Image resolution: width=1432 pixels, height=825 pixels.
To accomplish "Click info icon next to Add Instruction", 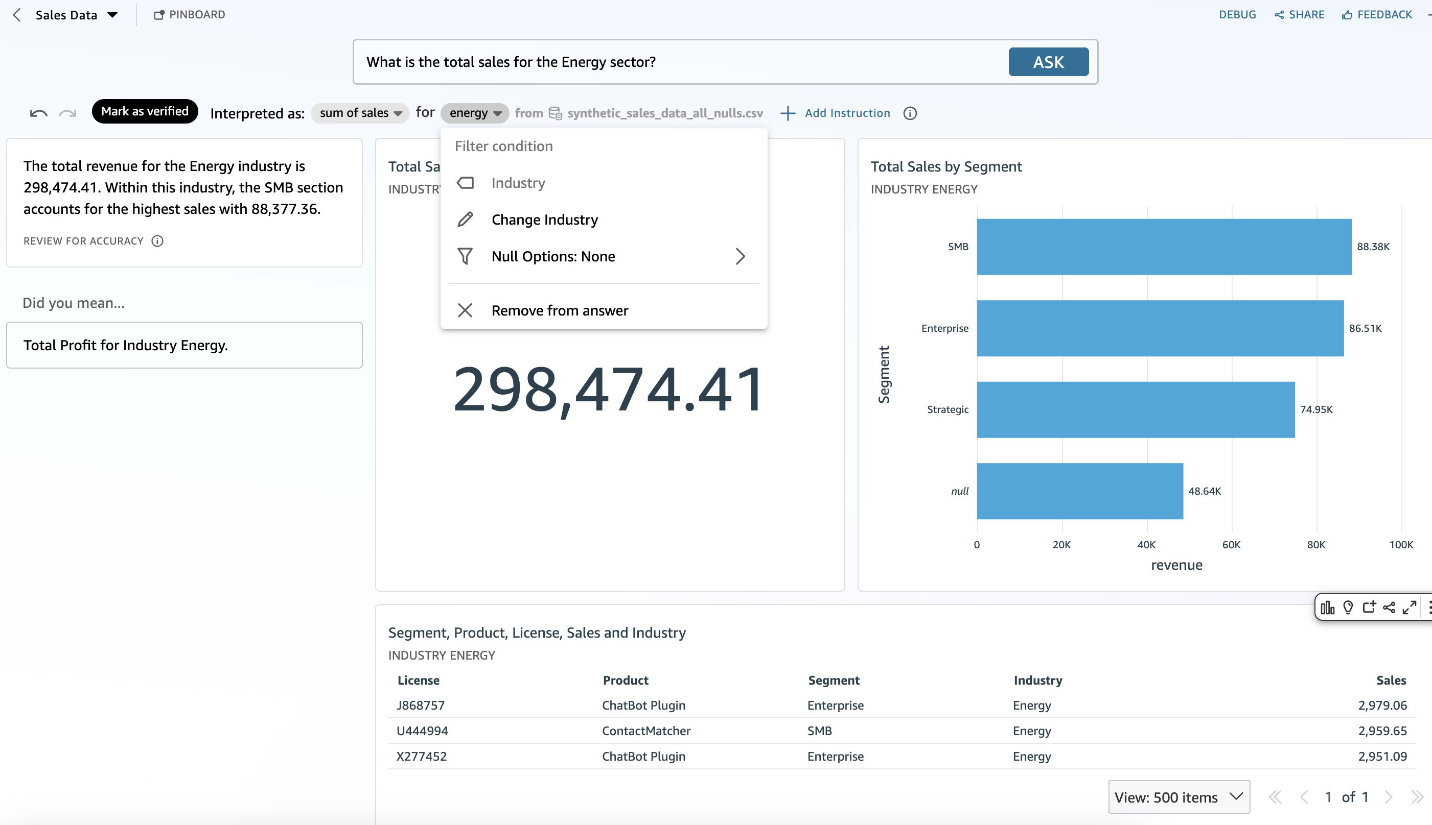I will [x=910, y=113].
